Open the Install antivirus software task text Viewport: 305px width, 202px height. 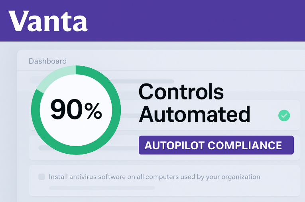coord(154,176)
